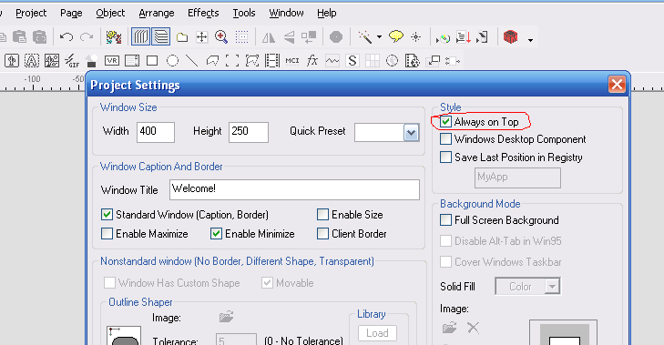
Task: Open the Quick Preset dropdown
Action: pos(411,133)
